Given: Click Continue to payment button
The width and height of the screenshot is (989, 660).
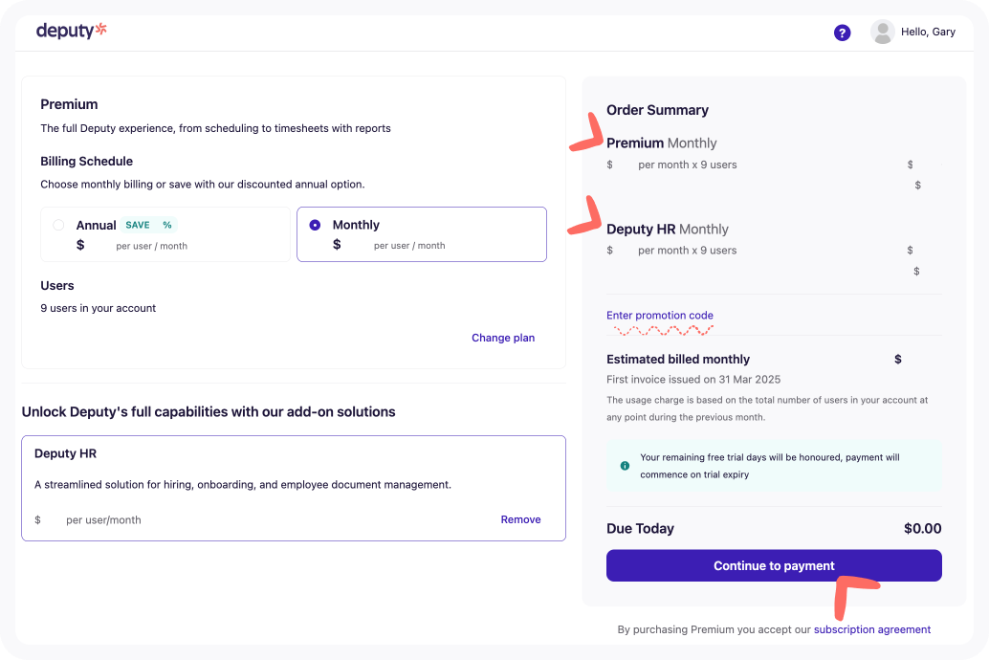Looking at the screenshot, I should pos(774,565).
